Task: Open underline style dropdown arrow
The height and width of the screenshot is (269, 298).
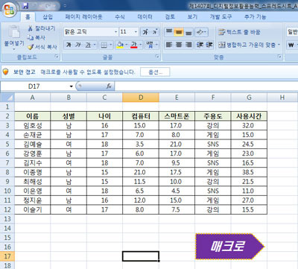Action: point(95,45)
